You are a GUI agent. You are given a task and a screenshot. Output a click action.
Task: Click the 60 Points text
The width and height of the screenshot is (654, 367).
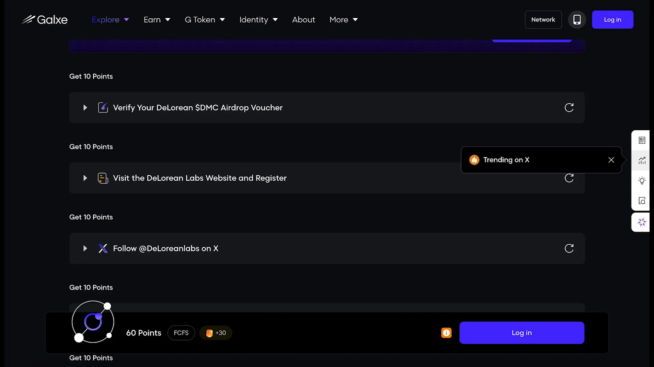pos(144,333)
